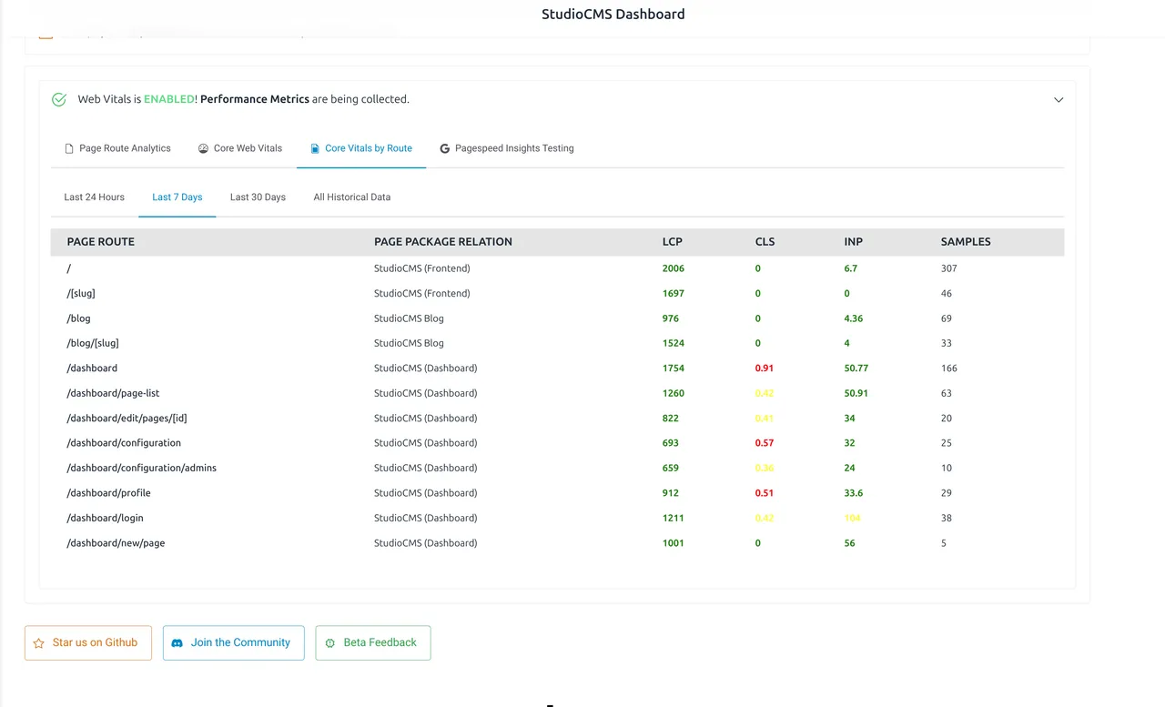This screenshot has width=1165, height=707.
Task: Select the /[slug] route row
Action: coord(557,294)
